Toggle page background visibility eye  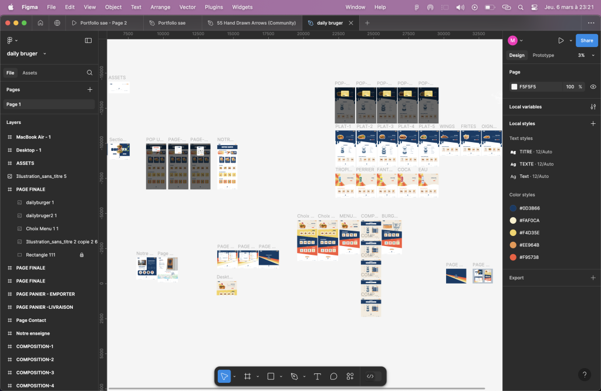point(593,87)
